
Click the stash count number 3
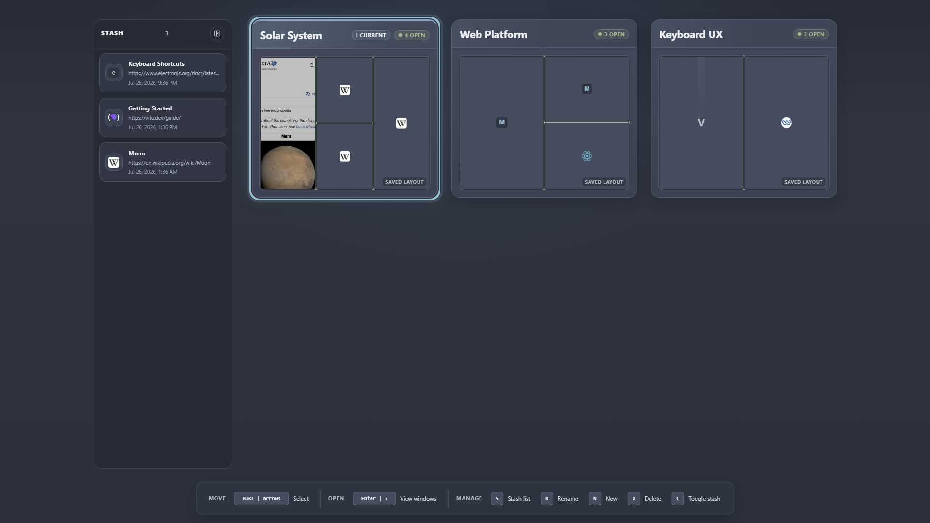tap(167, 33)
